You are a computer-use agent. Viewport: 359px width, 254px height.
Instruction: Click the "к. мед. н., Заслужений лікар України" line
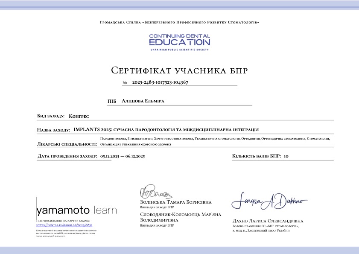(x=261, y=231)
